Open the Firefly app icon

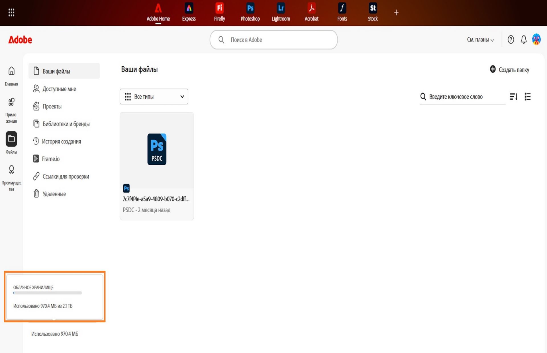click(219, 8)
